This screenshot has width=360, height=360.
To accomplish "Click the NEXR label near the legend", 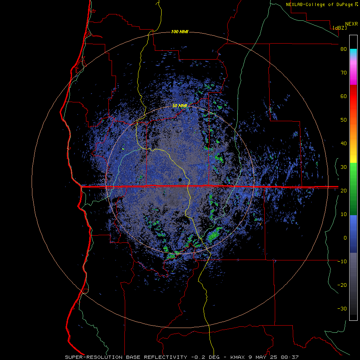I will pos(351,24).
